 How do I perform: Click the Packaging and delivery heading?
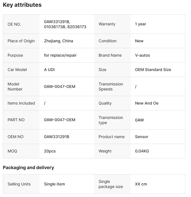pos(28,168)
